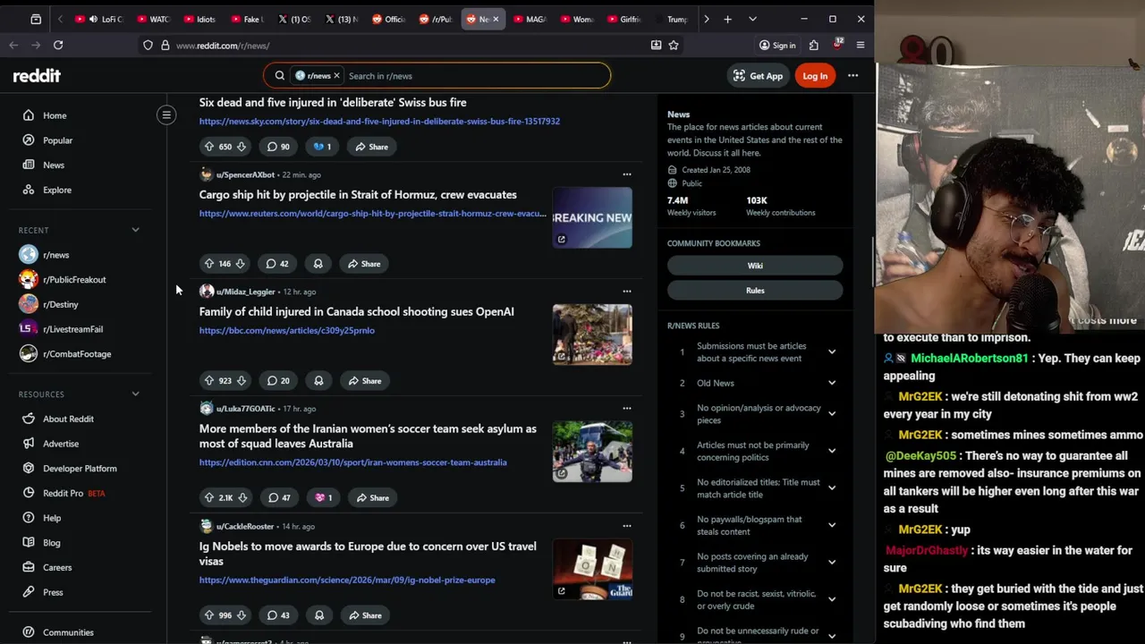1145x644 pixels.
Task: Open the Cargo ship BREAKING NEWS thumbnail
Action: (x=592, y=217)
